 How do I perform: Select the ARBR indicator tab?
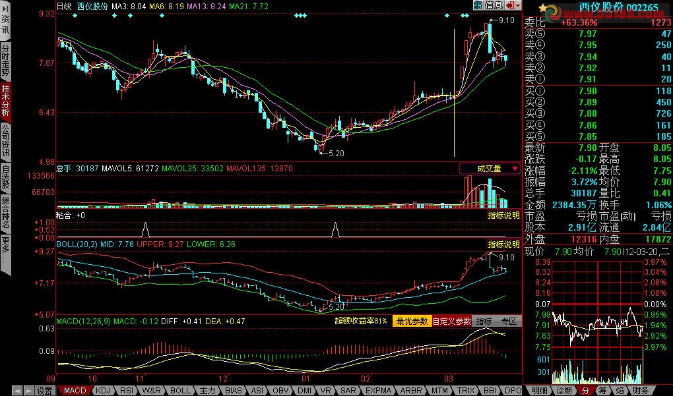tap(411, 391)
